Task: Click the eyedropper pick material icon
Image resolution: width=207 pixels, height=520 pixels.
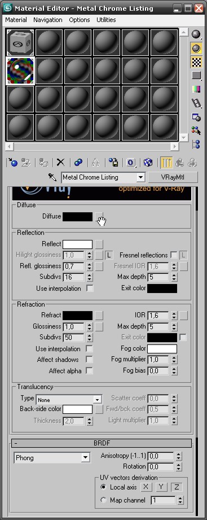Action: (x=52, y=177)
